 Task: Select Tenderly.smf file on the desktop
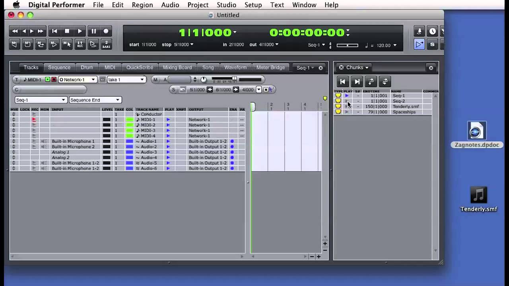pos(478,199)
